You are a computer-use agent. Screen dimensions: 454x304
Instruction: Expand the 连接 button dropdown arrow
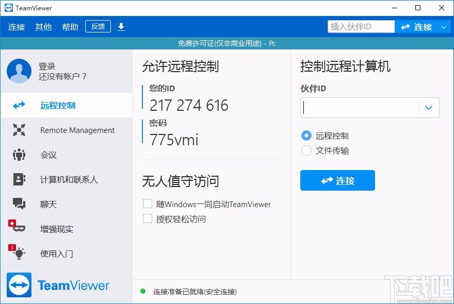(x=445, y=26)
